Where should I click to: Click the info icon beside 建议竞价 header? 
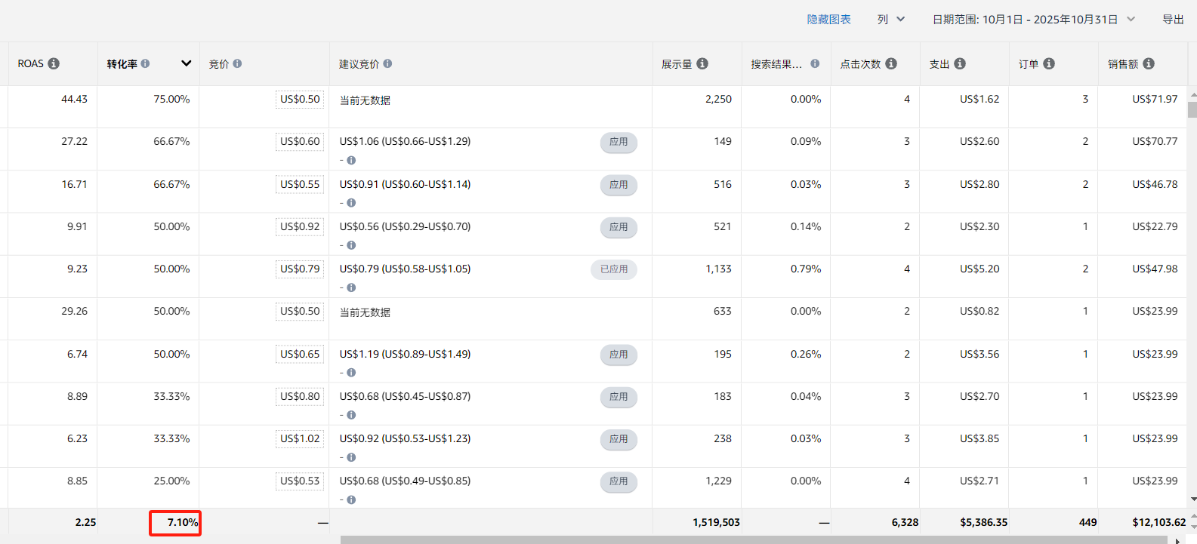point(387,63)
